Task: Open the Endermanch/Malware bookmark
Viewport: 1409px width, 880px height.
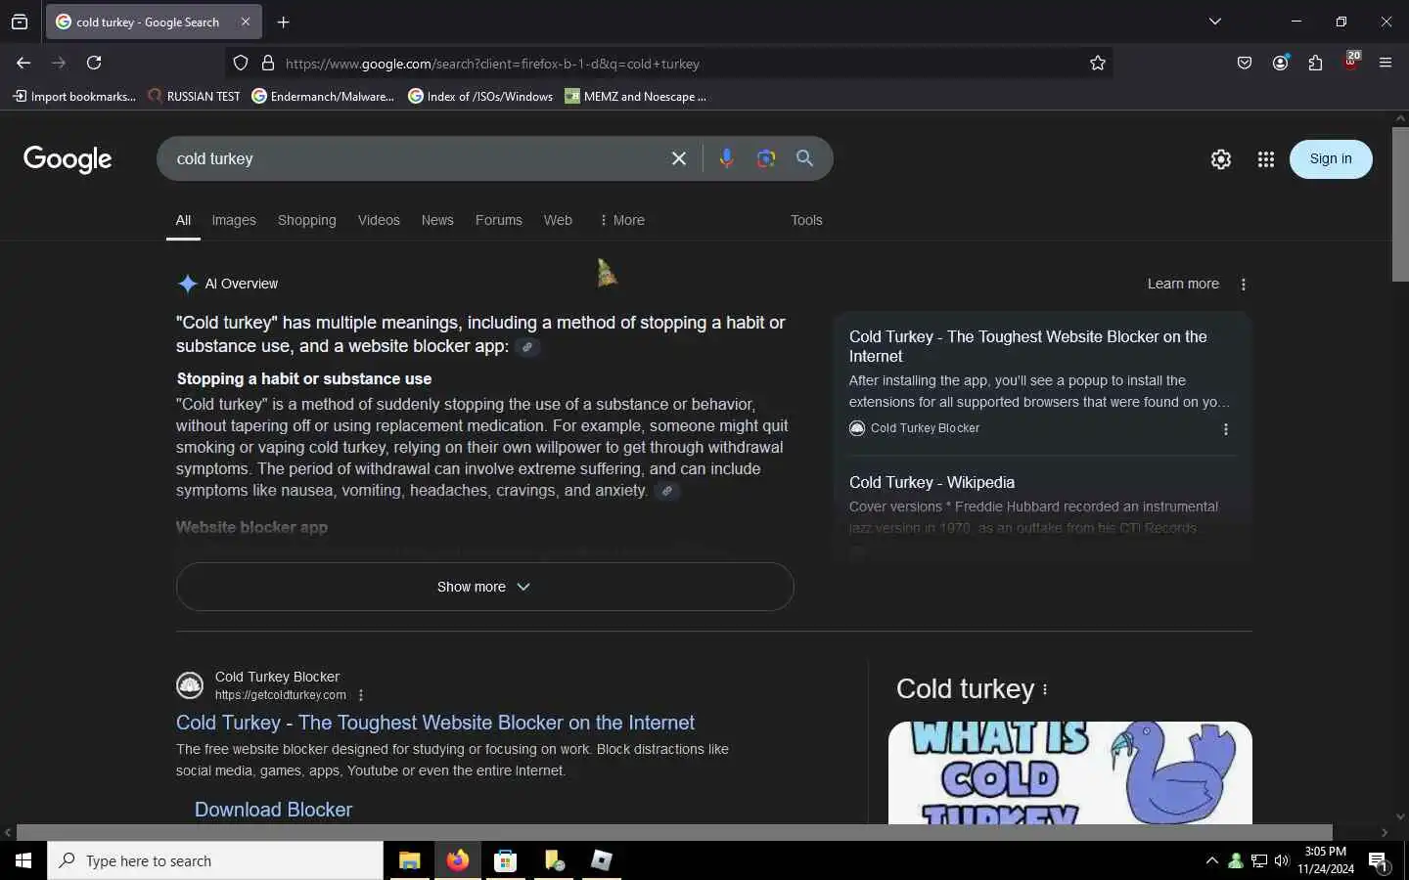Action: coord(323,96)
